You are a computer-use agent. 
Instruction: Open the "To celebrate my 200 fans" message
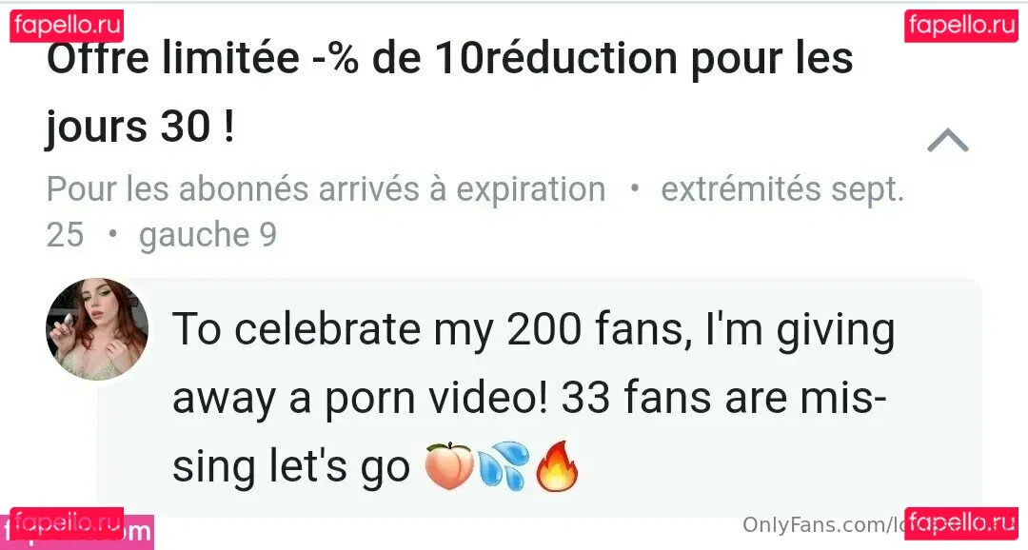tap(533, 330)
